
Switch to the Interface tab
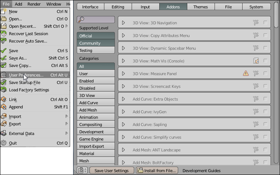click(90, 7)
